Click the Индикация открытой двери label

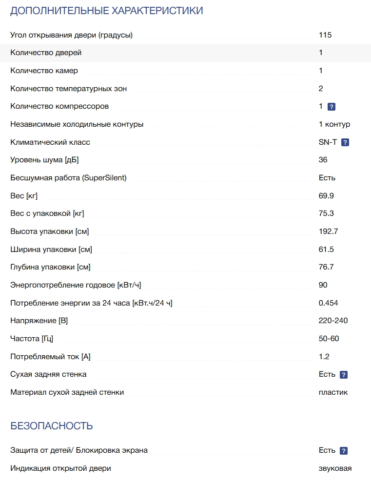pyautogui.click(x=60, y=468)
